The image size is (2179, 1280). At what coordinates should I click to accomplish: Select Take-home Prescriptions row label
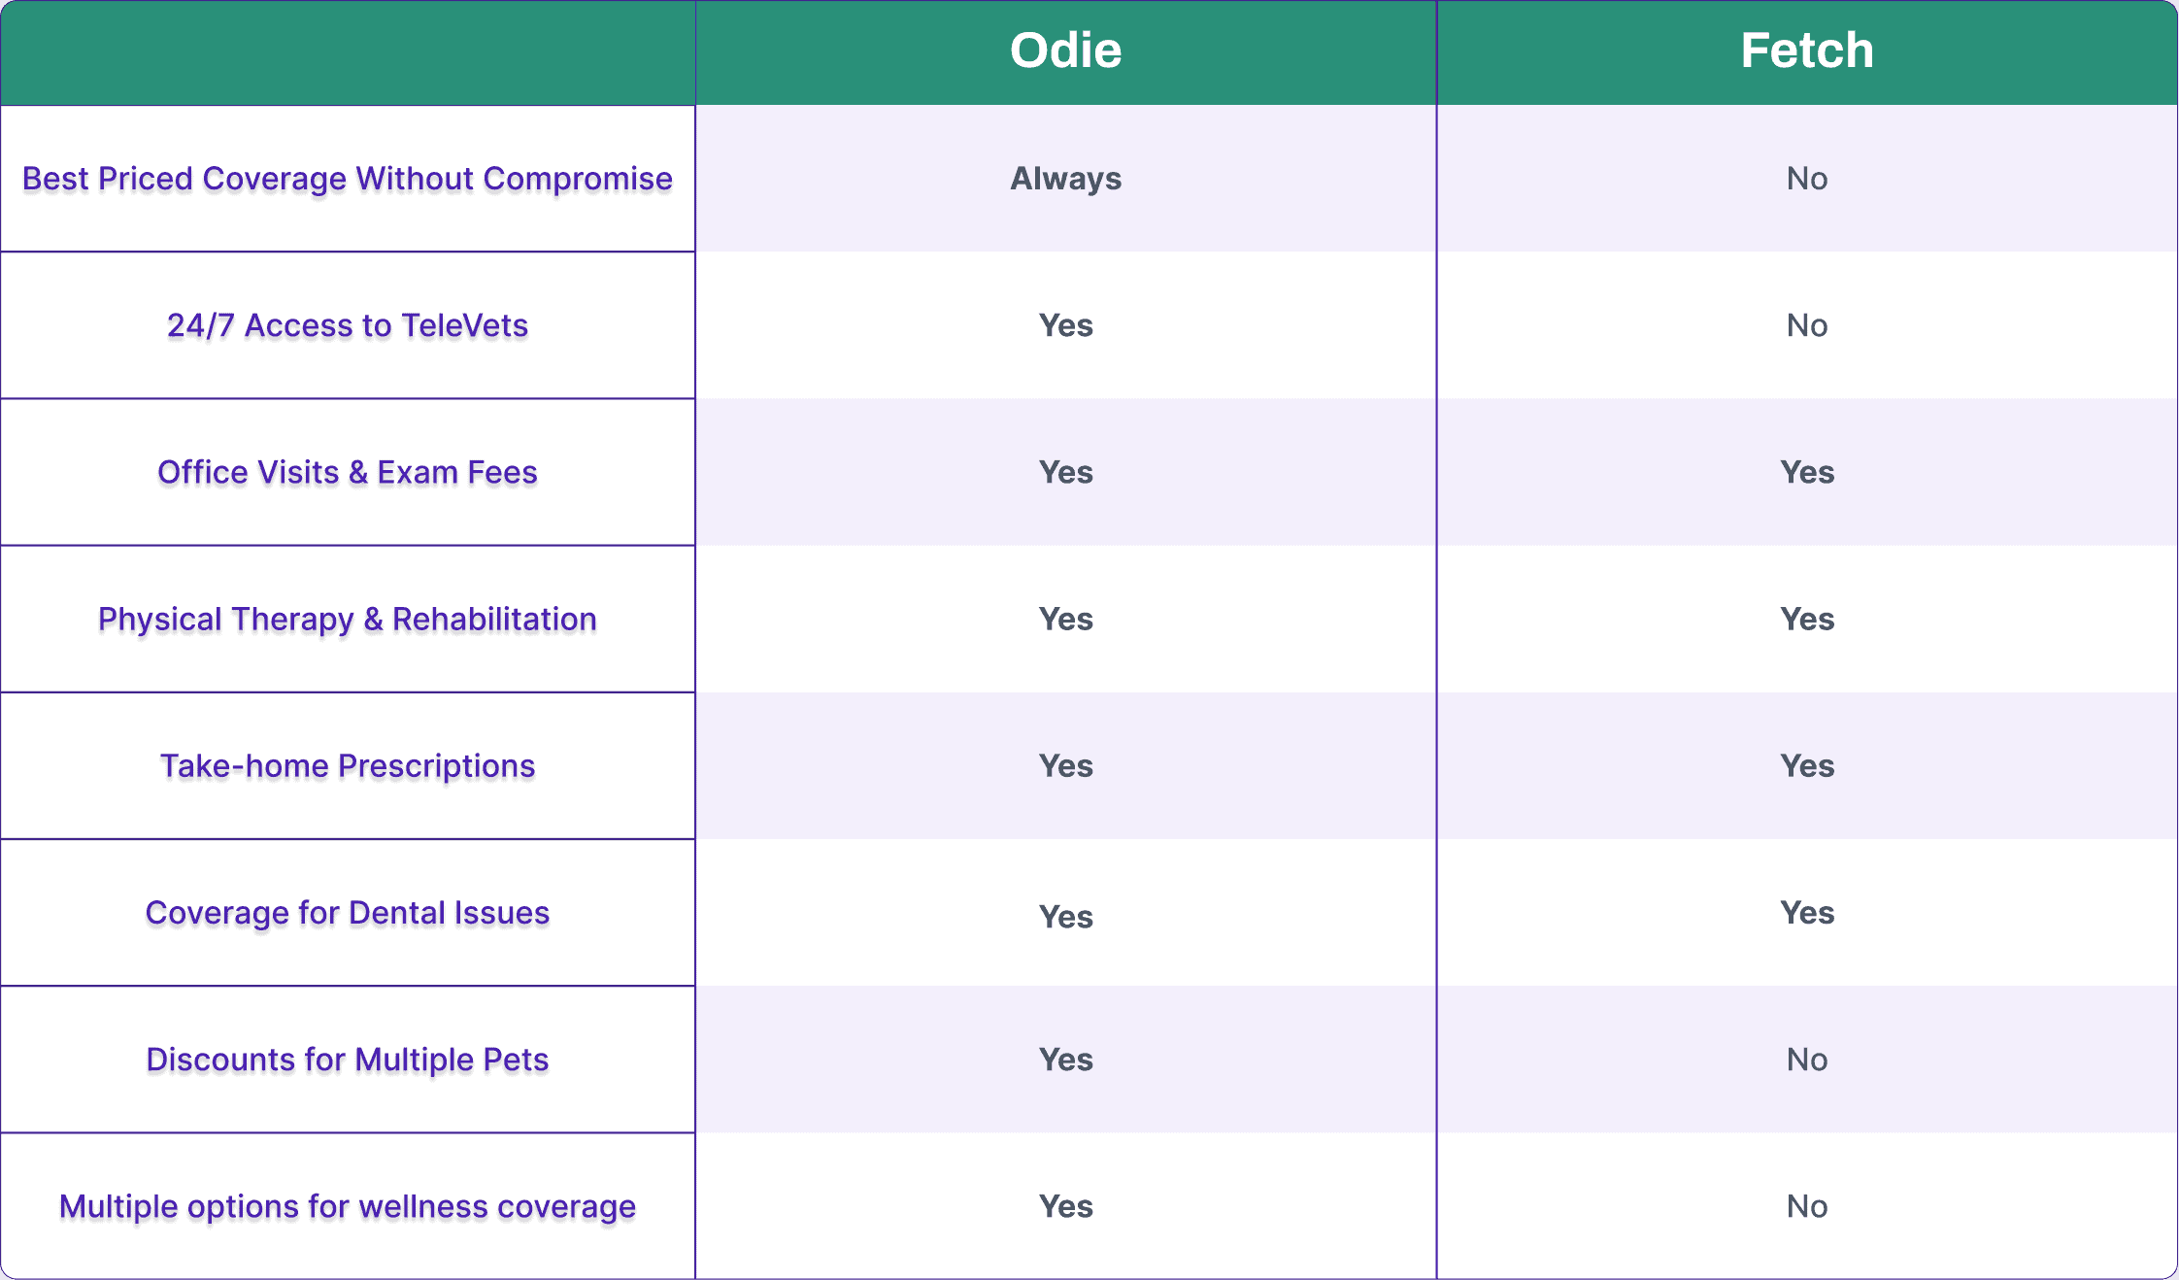pos(348,766)
